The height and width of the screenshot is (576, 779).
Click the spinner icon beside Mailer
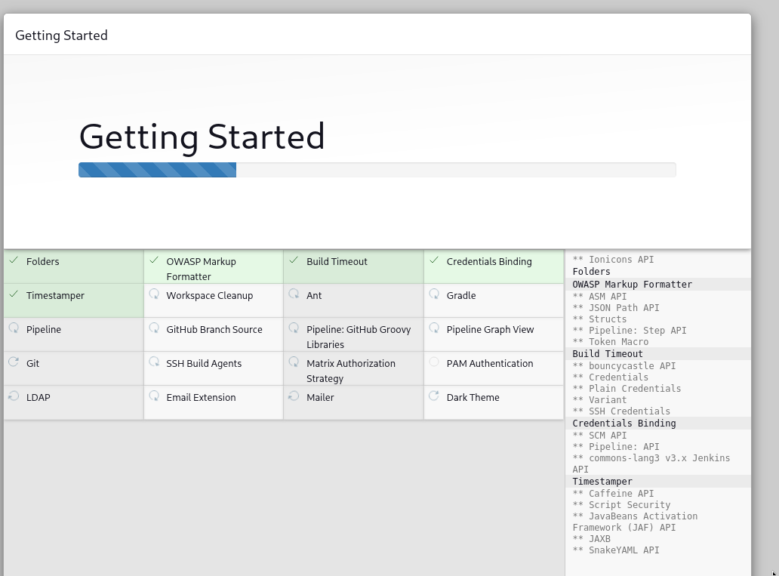coord(294,396)
